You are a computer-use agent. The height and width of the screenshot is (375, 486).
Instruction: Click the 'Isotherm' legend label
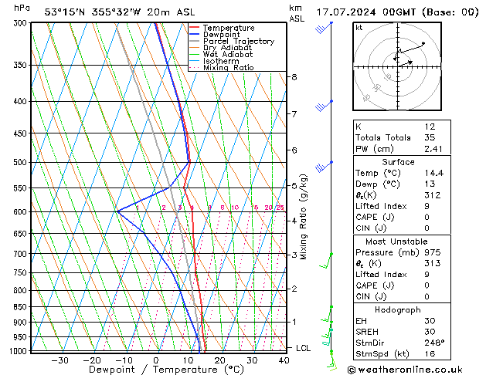click(x=221, y=61)
